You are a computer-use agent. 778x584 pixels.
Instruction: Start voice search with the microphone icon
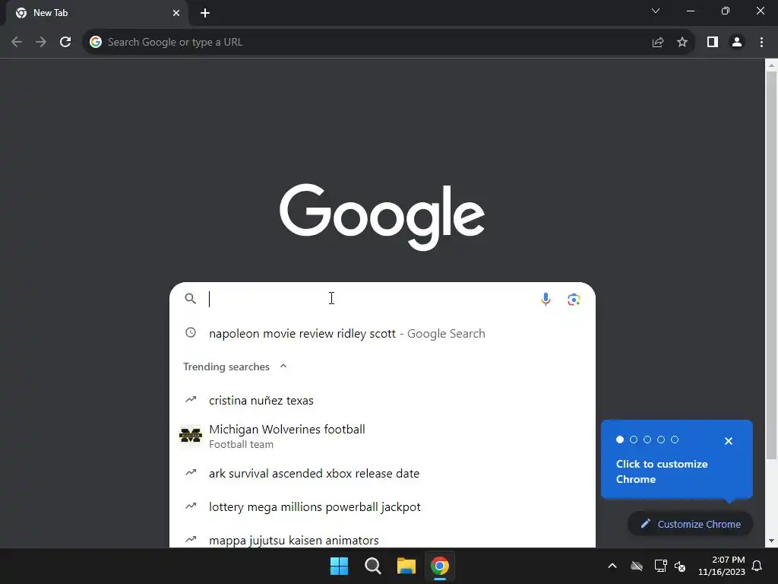pos(546,299)
